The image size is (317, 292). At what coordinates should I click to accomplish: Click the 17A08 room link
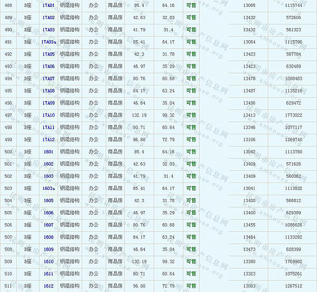(x=49, y=90)
